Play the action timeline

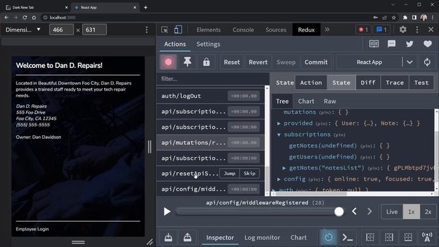[167, 211]
